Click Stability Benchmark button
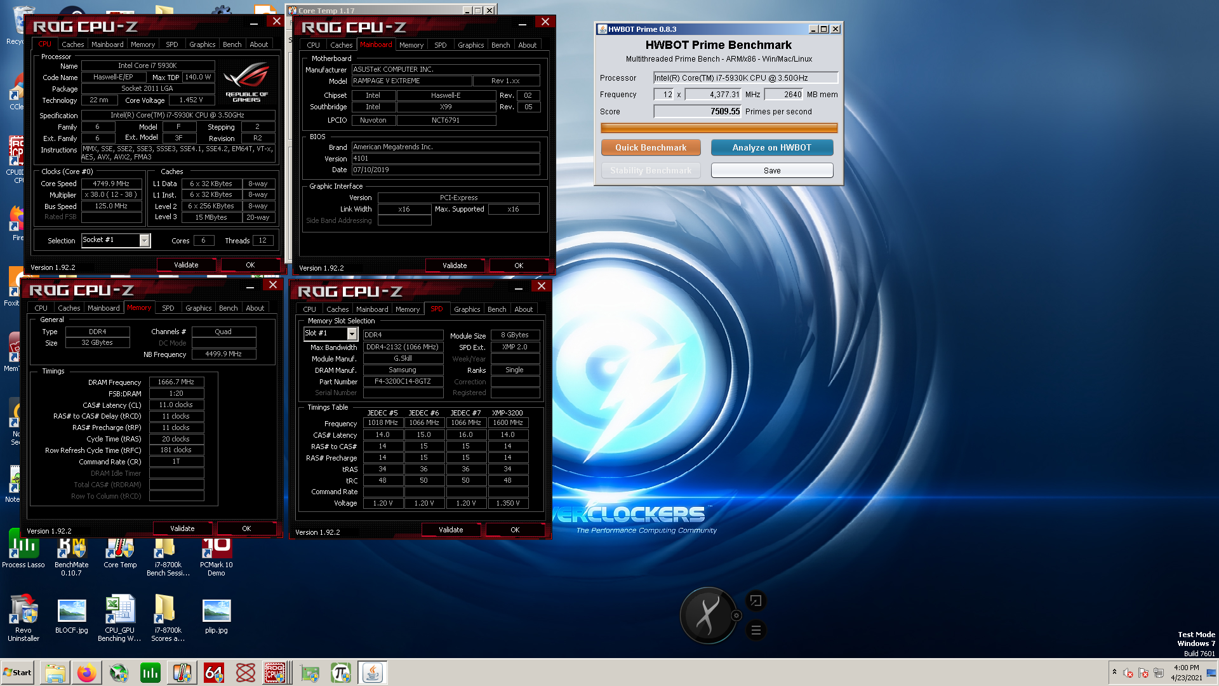This screenshot has width=1219, height=686. coord(651,170)
